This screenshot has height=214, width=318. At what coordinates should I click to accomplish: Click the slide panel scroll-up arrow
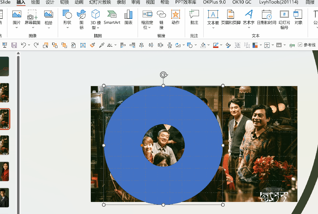click(x=18, y=53)
